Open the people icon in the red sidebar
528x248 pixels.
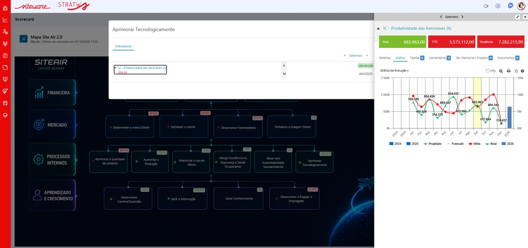(5, 32)
